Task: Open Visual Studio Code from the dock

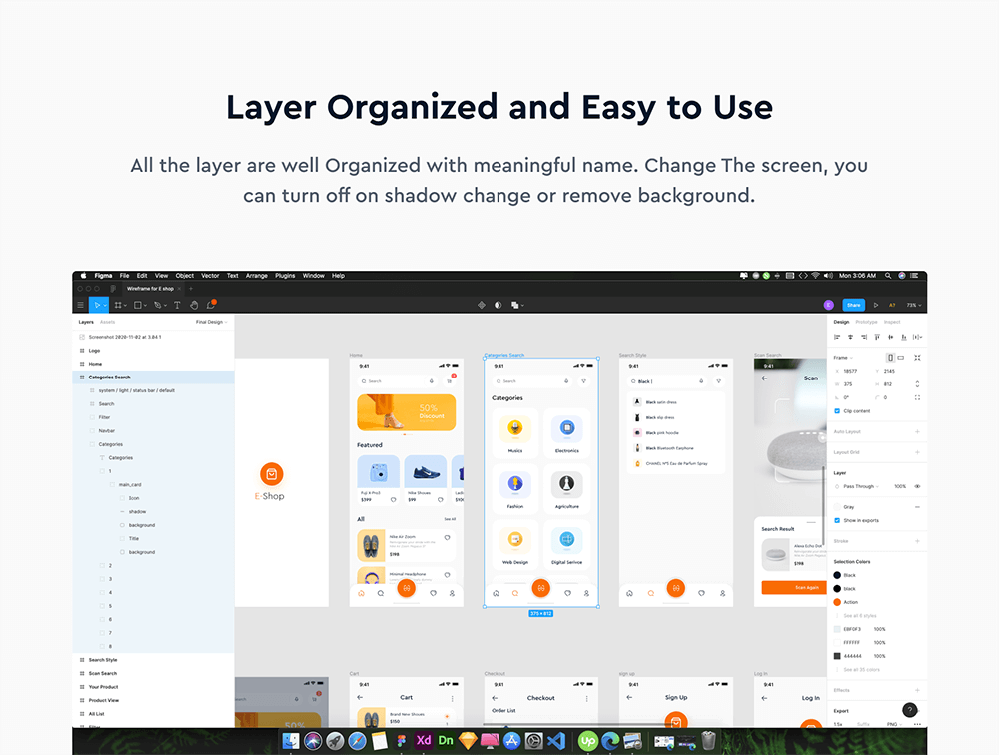Action: [x=557, y=740]
